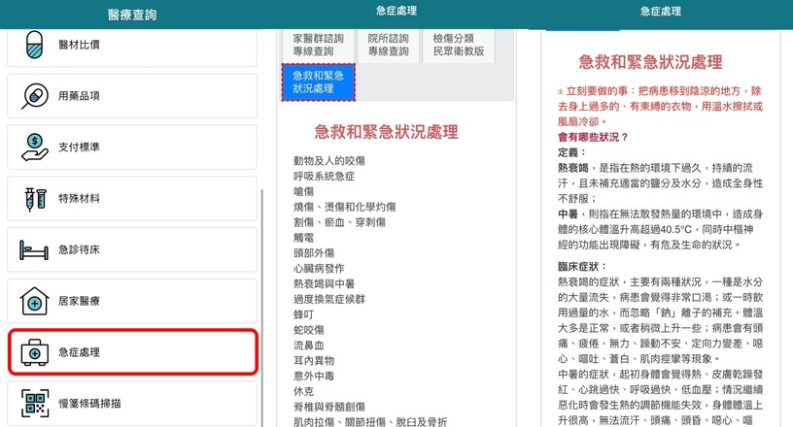
Task: Select the 支付標準 entry
Action: (132, 148)
